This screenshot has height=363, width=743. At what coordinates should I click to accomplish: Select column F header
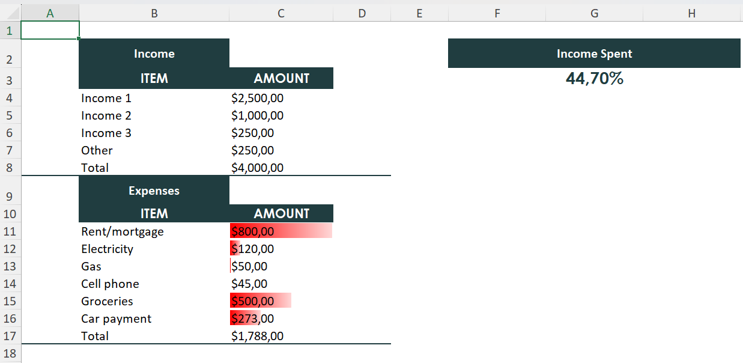pyautogui.click(x=497, y=13)
